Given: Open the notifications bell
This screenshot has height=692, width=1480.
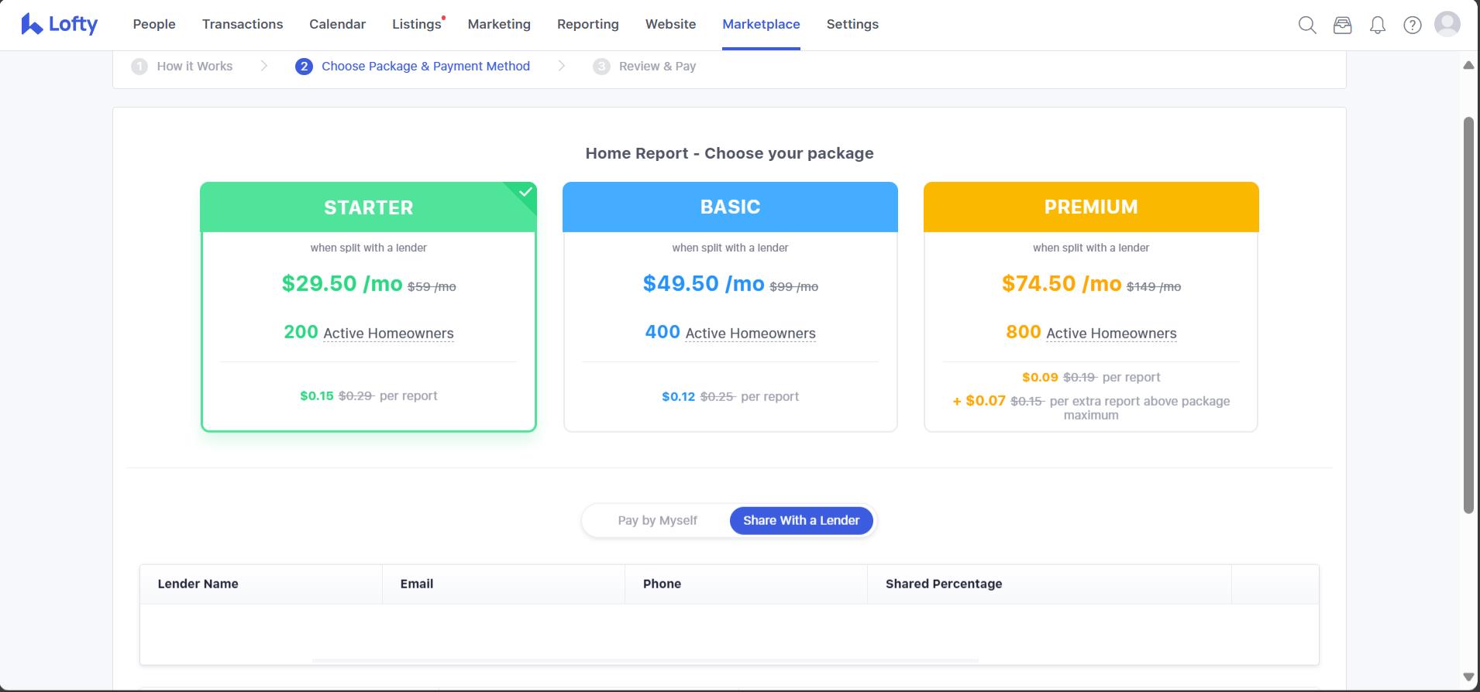Looking at the screenshot, I should (1377, 26).
